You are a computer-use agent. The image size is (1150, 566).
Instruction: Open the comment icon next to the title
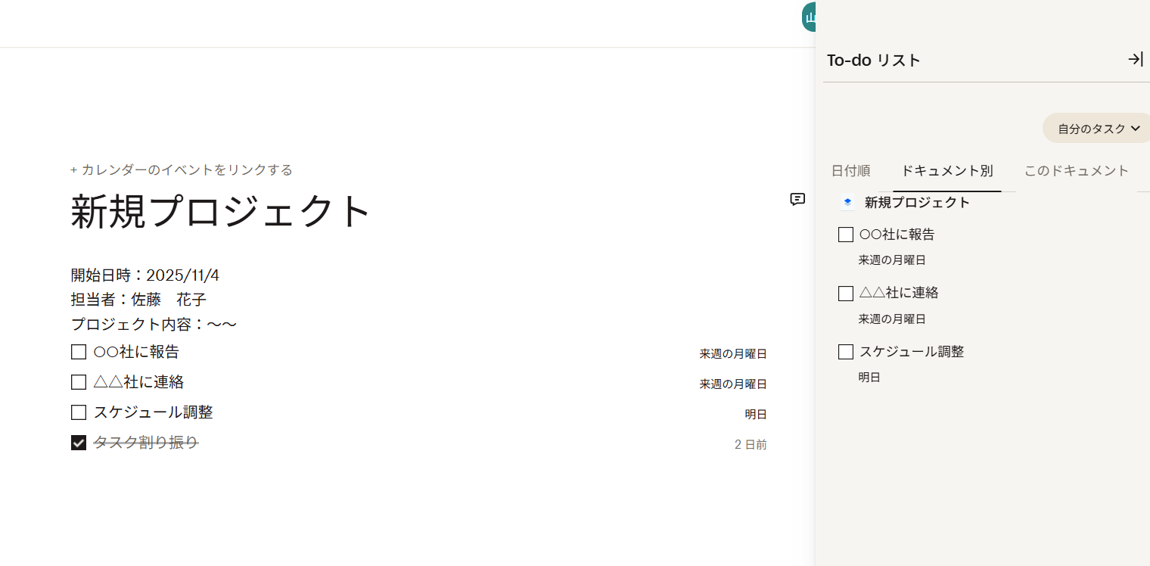[x=797, y=200]
